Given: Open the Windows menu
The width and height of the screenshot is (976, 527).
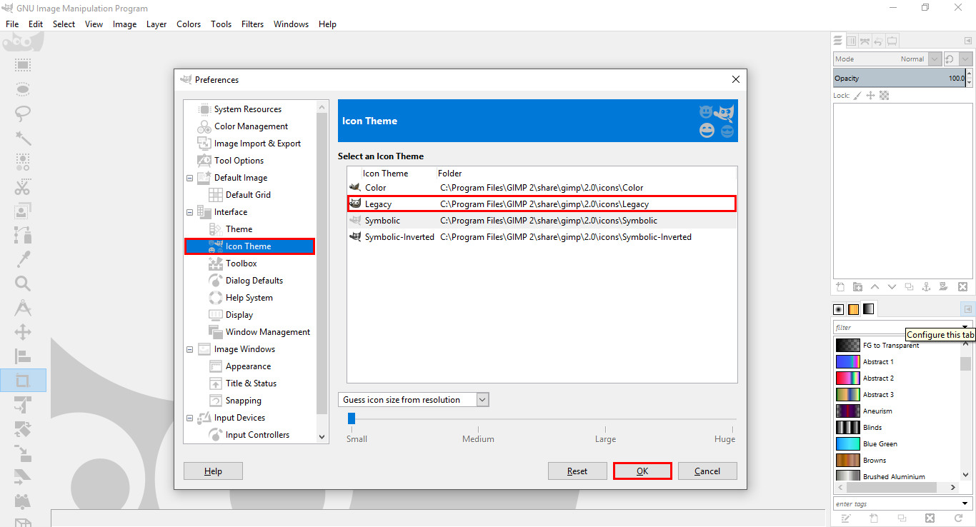Looking at the screenshot, I should pyautogui.click(x=291, y=24).
